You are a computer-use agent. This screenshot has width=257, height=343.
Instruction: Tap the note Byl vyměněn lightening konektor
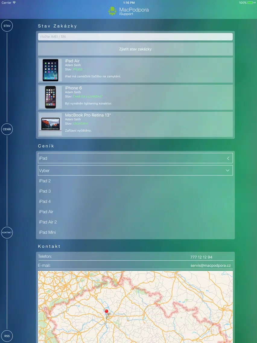point(88,104)
